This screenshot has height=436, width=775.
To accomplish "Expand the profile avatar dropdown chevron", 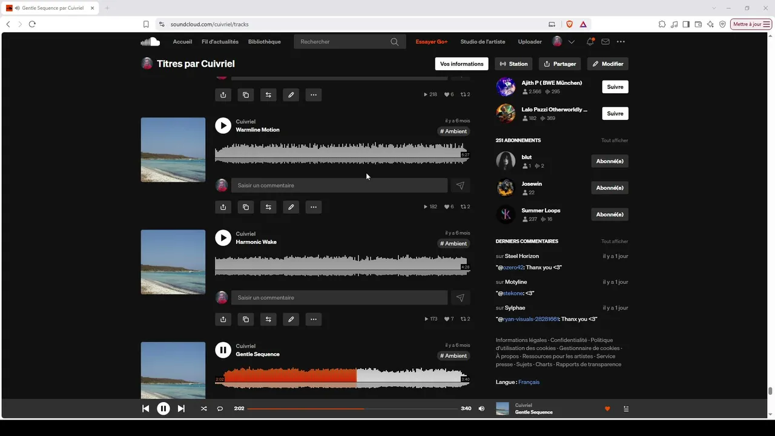I will (571, 42).
